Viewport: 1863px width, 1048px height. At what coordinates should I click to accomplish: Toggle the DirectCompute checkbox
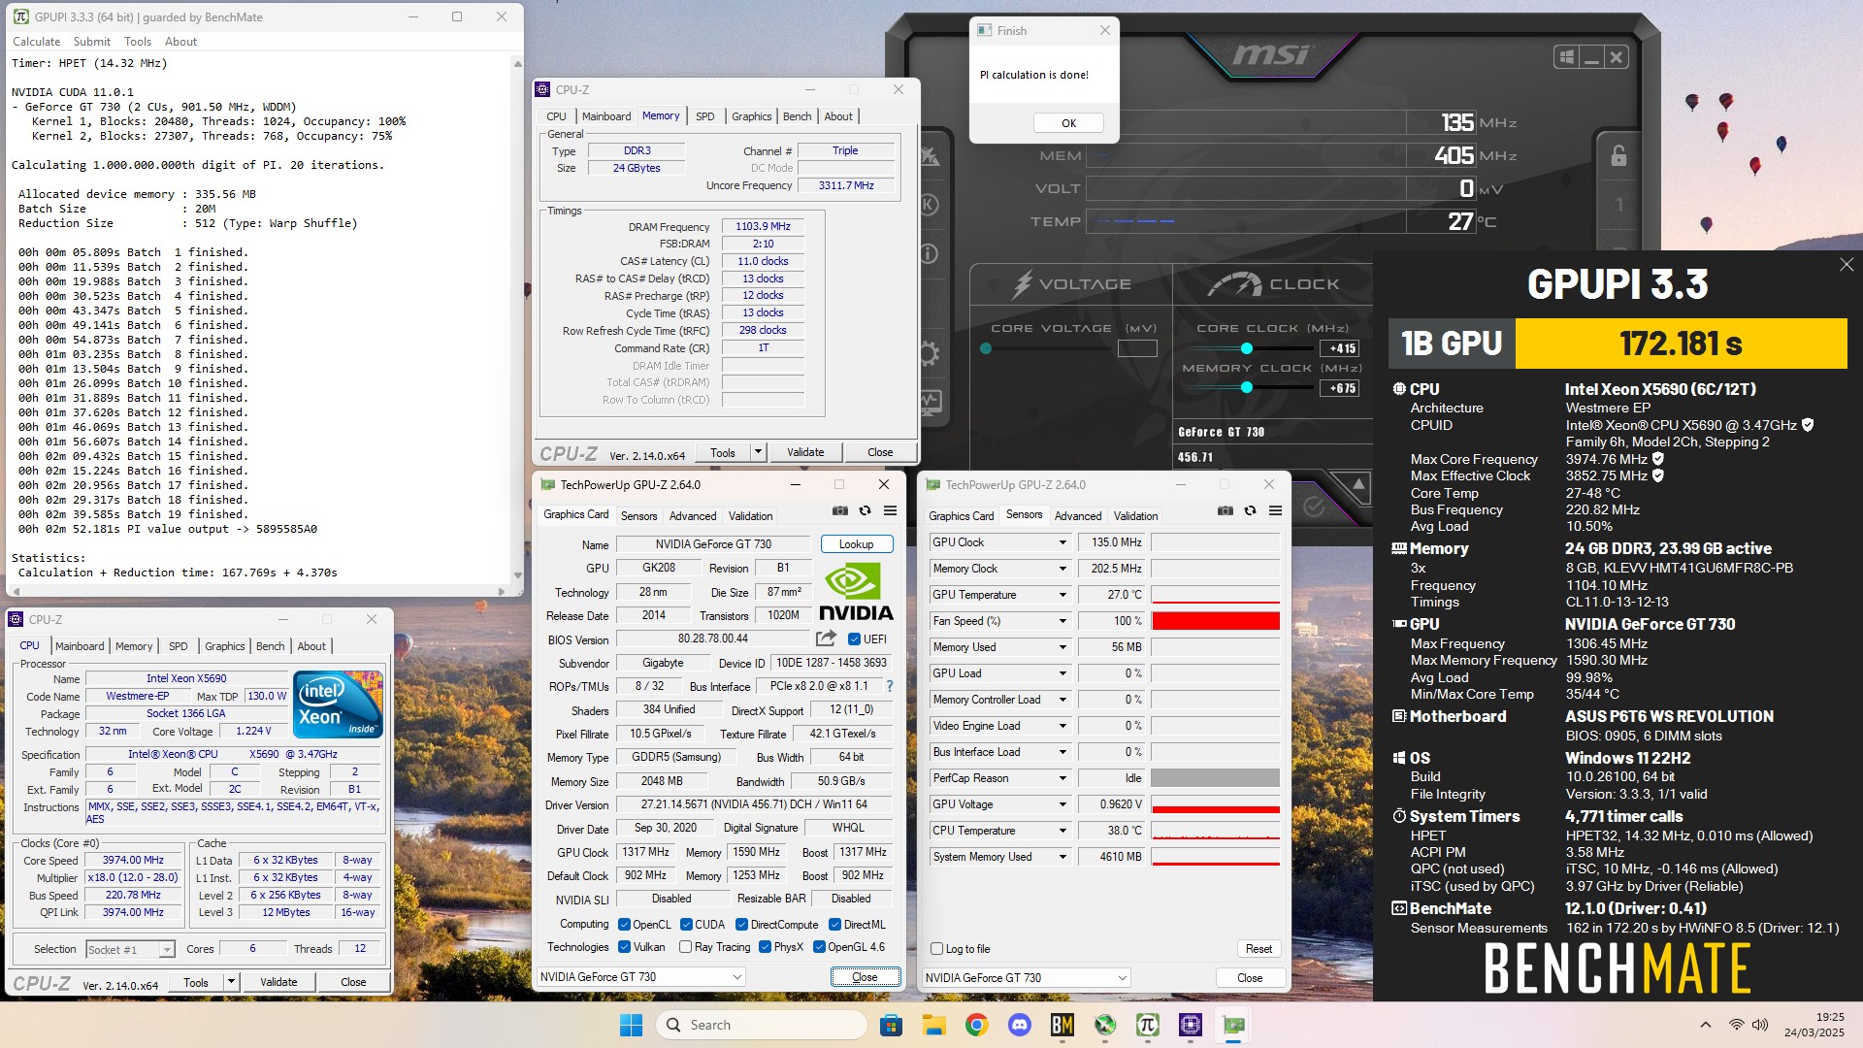pos(741,925)
